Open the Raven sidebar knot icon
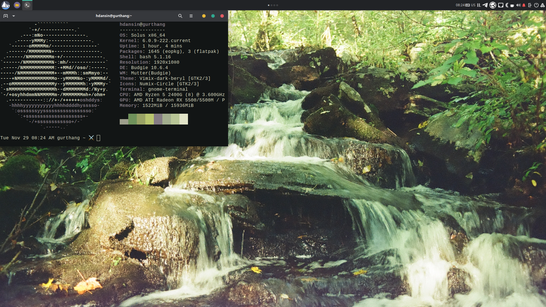The width and height of the screenshot is (546, 307). click(x=543, y=5)
